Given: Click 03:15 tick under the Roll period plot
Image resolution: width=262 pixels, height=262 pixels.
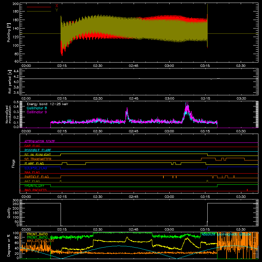Looking at the screenshot, I should [205, 99].
